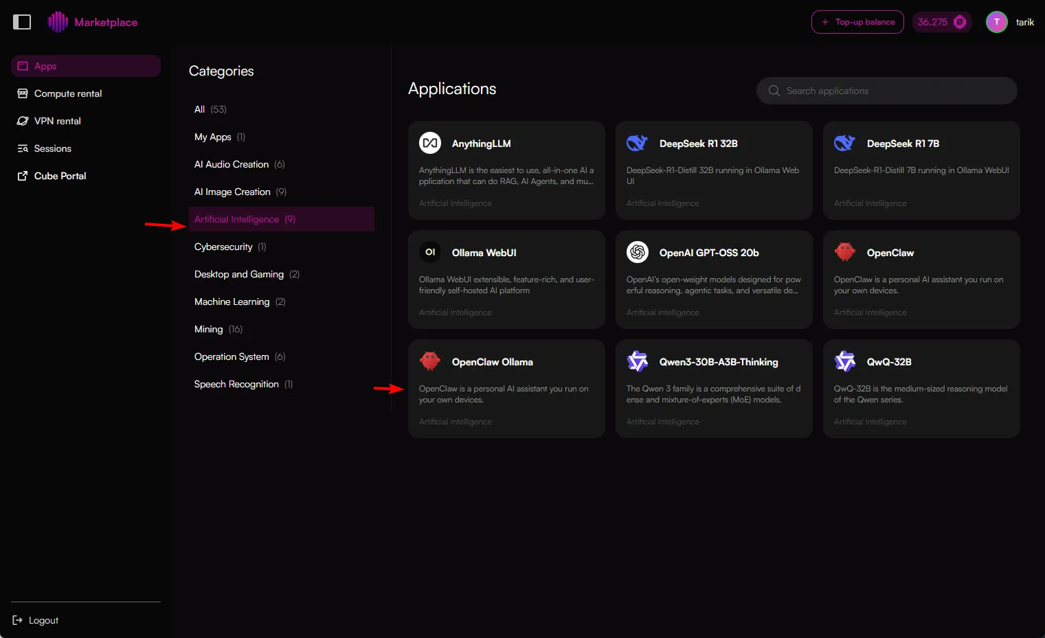Click the Marketplace logo icon
1045x638 pixels.
(58, 22)
